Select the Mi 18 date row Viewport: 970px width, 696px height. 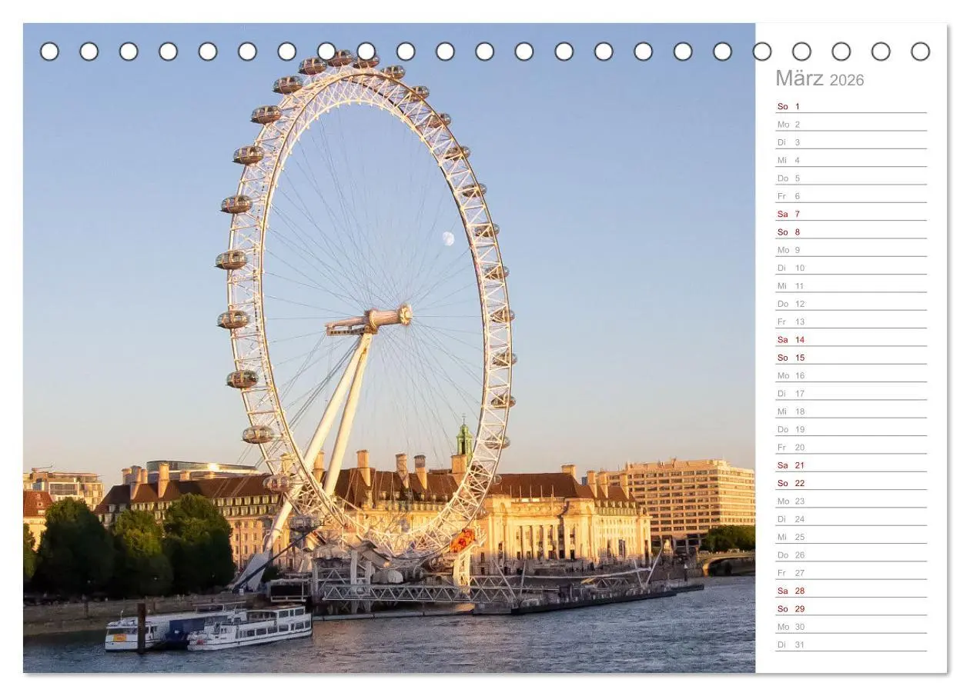[851, 411]
